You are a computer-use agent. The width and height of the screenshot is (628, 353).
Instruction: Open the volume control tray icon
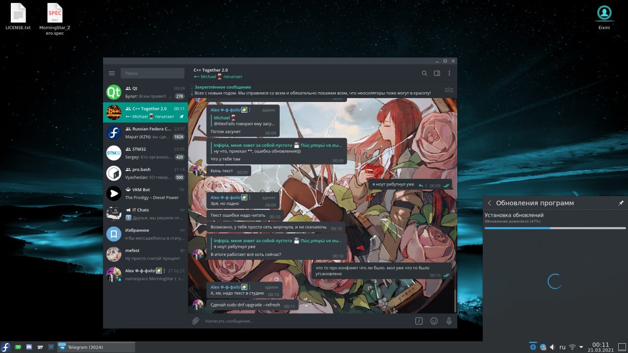pyautogui.click(x=552, y=347)
